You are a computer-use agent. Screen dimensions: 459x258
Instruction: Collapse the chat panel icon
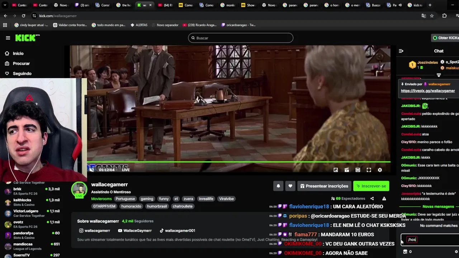(401, 51)
